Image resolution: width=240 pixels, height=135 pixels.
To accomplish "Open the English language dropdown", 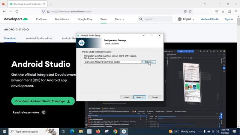I will tap(186, 19).
